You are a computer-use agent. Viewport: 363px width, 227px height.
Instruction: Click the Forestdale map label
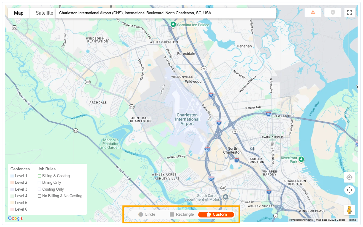click(x=186, y=54)
